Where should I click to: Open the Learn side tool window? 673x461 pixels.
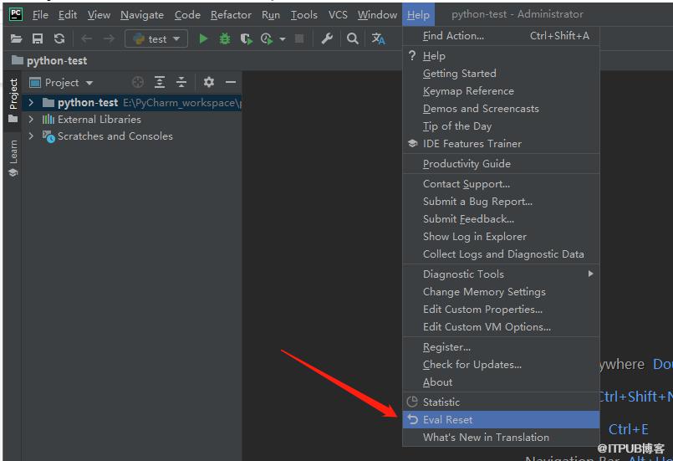pyautogui.click(x=13, y=158)
